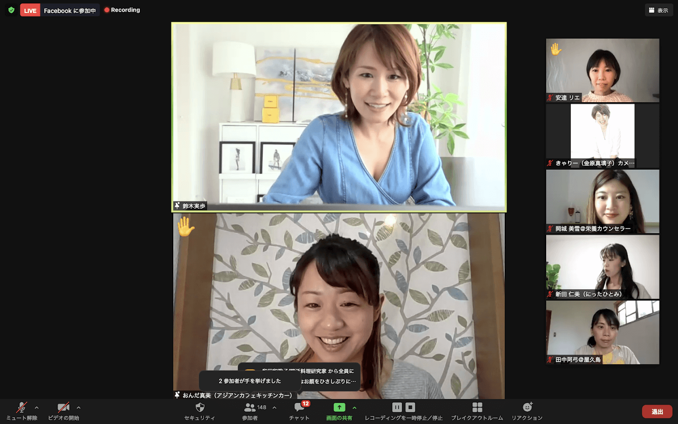This screenshot has height=424, width=678.
Task: Expand audio options arrow next to mute
Action: (37, 408)
